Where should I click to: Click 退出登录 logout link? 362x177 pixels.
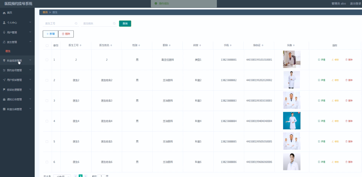[355, 4]
